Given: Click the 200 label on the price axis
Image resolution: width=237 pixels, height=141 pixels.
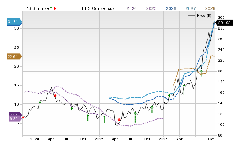Looking at the screenshot, I should [x=221, y=71].
